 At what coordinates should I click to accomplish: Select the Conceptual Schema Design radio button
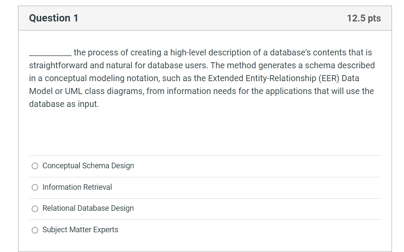[35, 166]
